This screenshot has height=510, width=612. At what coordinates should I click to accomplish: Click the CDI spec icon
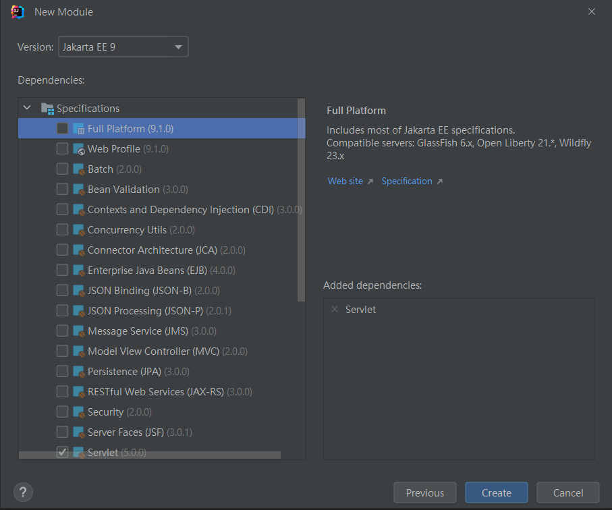click(78, 210)
